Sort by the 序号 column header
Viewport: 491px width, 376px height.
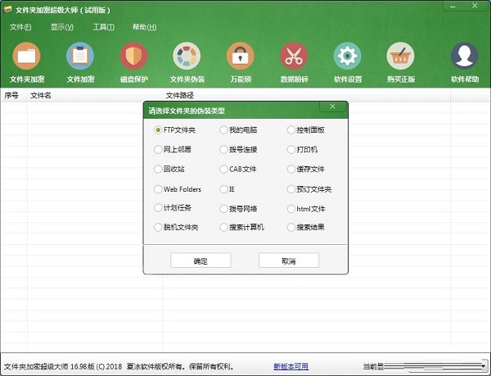click(15, 95)
